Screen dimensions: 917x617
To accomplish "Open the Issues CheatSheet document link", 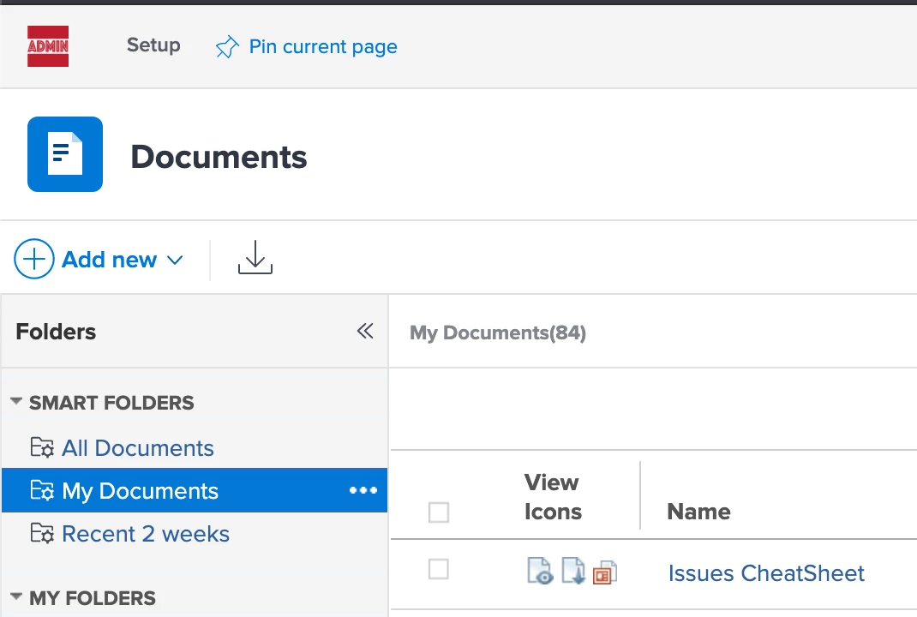I will pyautogui.click(x=766, y=573).
